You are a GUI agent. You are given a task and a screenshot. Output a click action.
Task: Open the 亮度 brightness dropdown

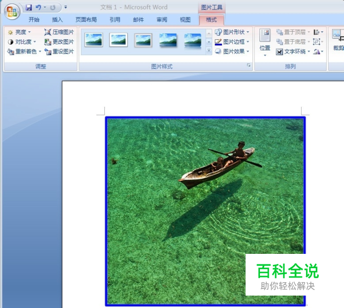click(19, 32)
